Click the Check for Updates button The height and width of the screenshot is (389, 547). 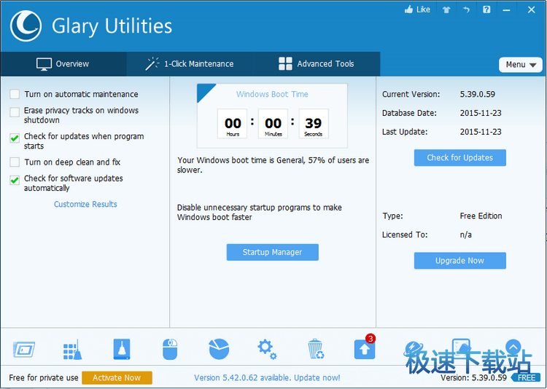(x=459, y=158)
